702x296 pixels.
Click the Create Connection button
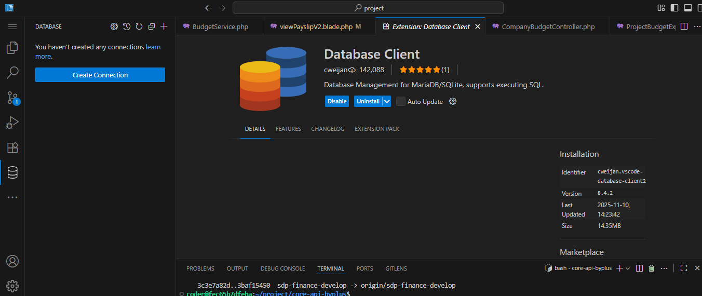[100, 75]
